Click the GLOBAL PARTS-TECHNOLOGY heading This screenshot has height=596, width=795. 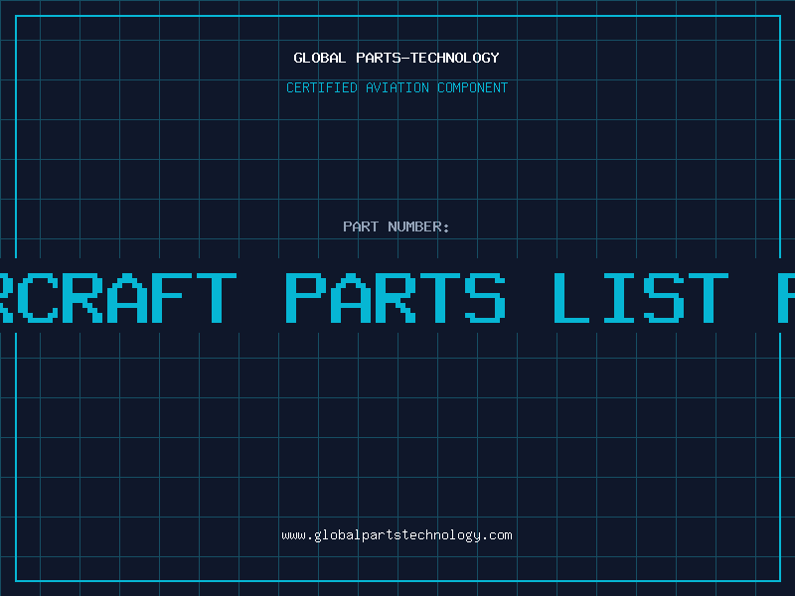397,58
